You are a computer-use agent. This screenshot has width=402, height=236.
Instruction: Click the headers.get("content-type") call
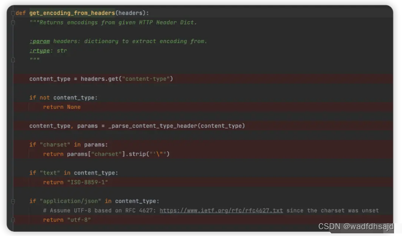tap(127, 79)
